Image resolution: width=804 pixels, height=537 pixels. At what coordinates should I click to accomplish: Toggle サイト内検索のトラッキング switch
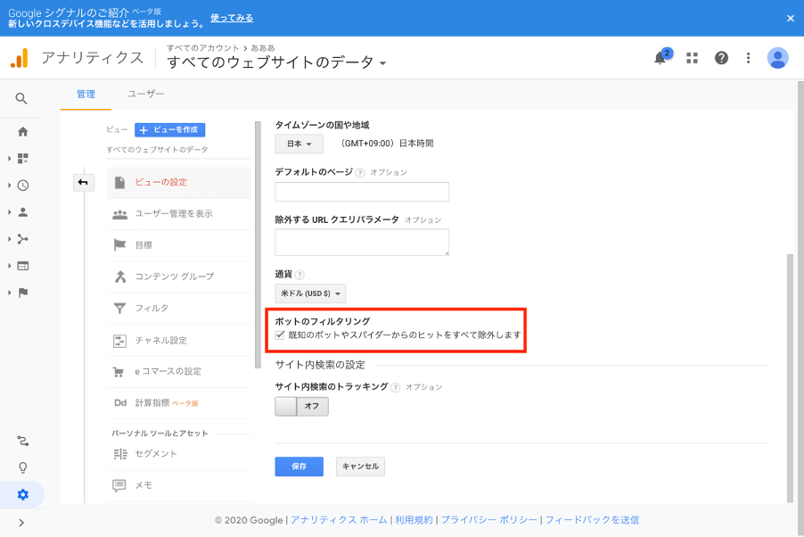(x=301, y=406)
